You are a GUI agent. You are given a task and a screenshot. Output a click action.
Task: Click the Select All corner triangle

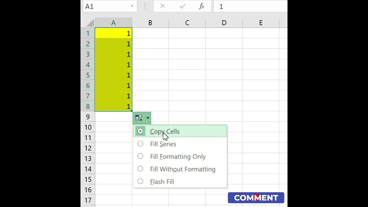[90, 23]
